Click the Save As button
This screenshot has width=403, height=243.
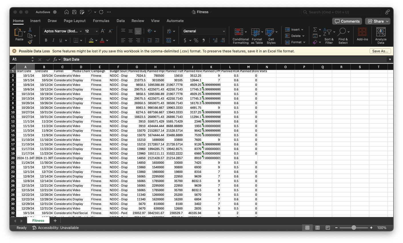[380, 51]
